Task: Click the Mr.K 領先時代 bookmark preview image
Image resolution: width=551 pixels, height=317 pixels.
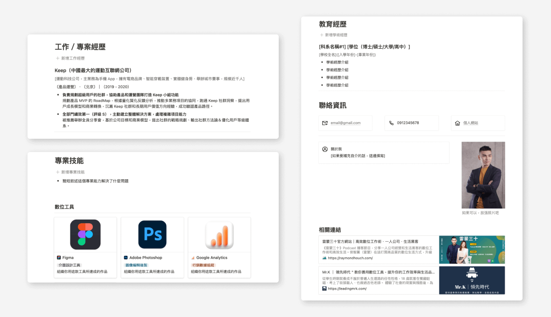Action: 472,280
